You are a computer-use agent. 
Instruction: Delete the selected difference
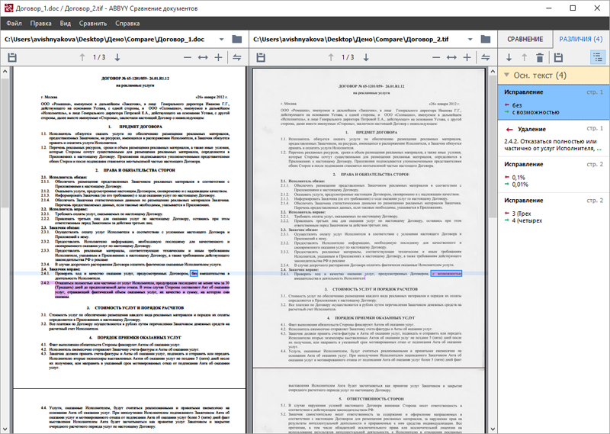[x=540, y=58]
